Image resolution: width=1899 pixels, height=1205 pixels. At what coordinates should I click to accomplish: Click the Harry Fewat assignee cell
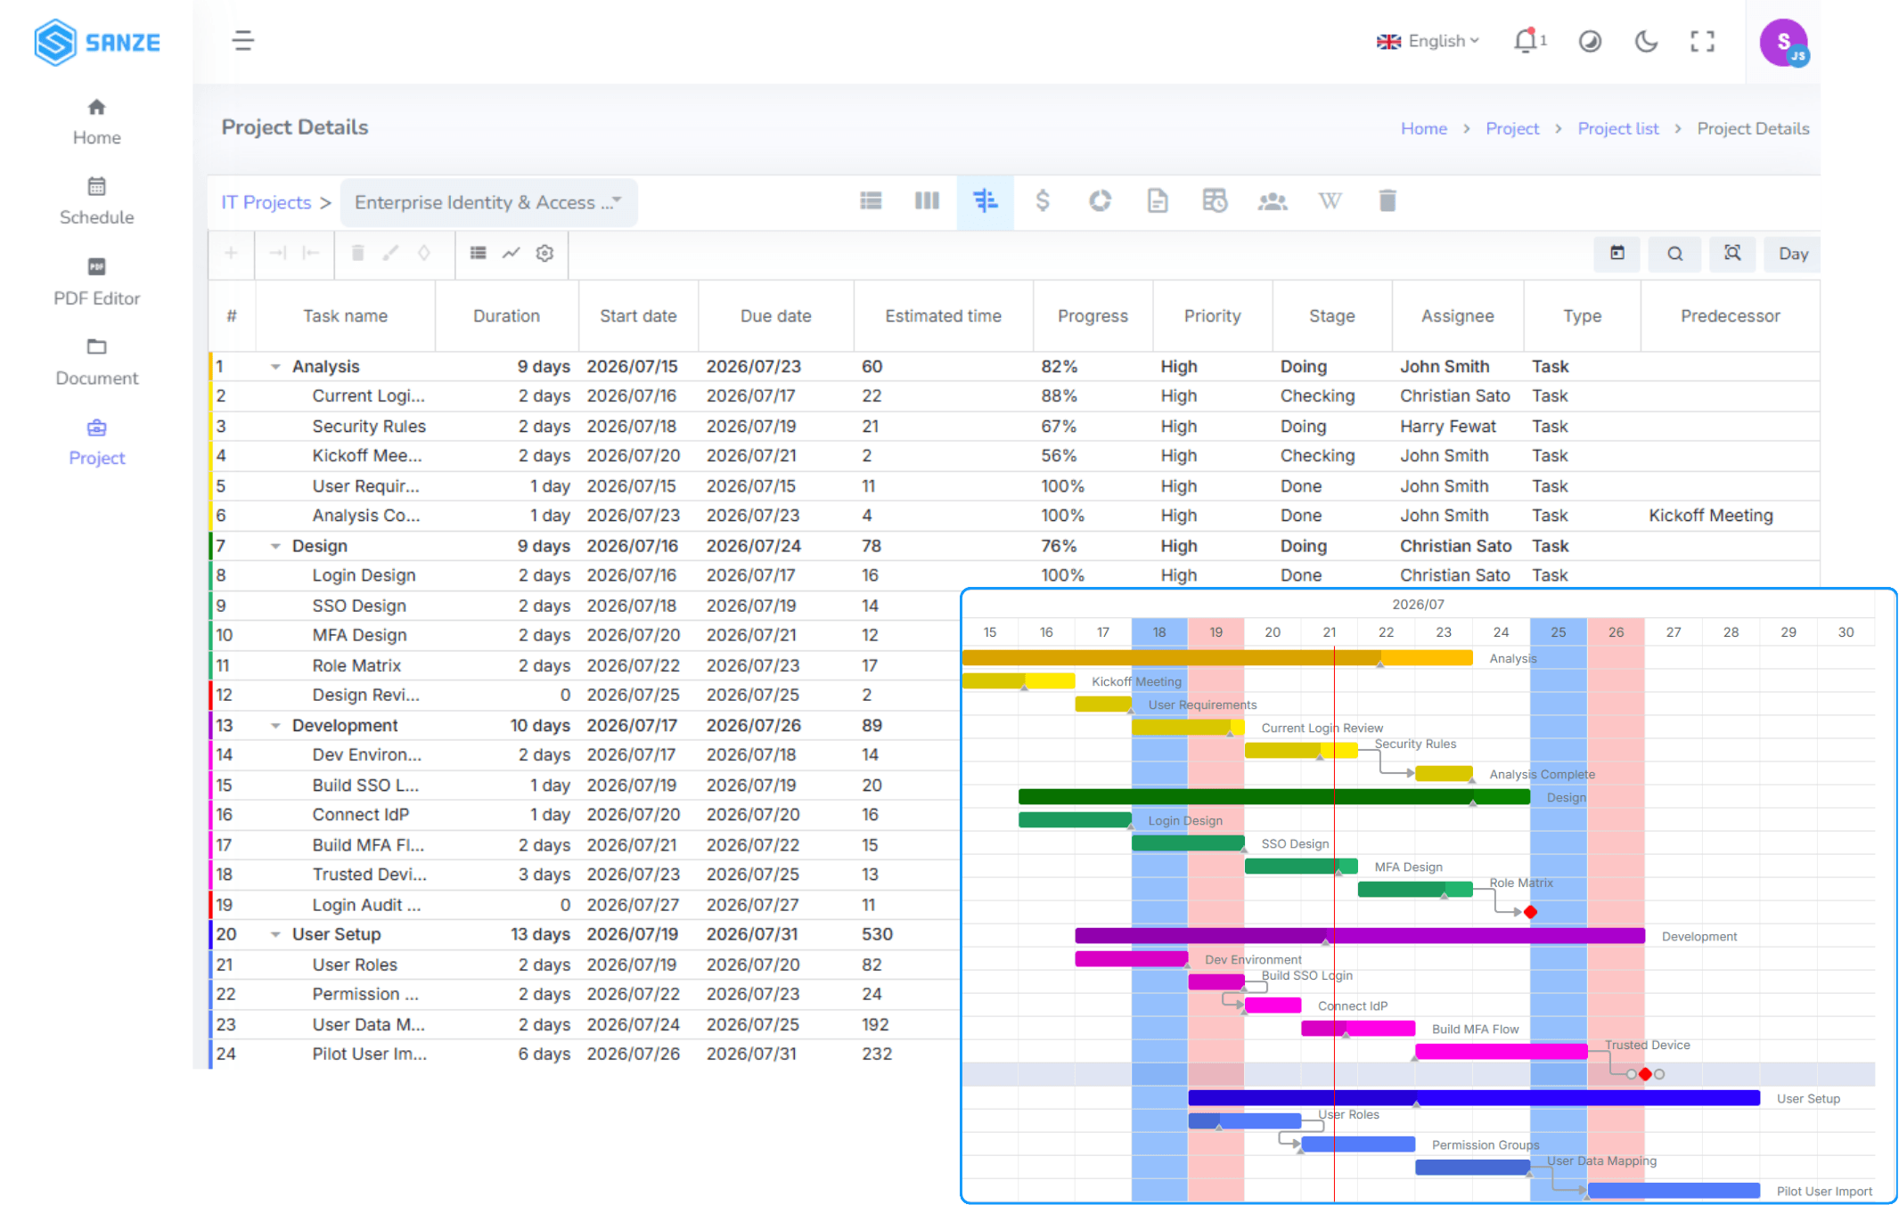[x=1457, y=427]
